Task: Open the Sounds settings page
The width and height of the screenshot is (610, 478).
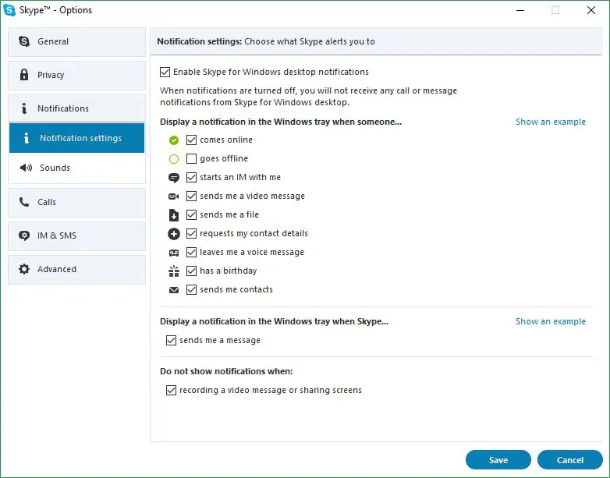Action: pos(77,168)
